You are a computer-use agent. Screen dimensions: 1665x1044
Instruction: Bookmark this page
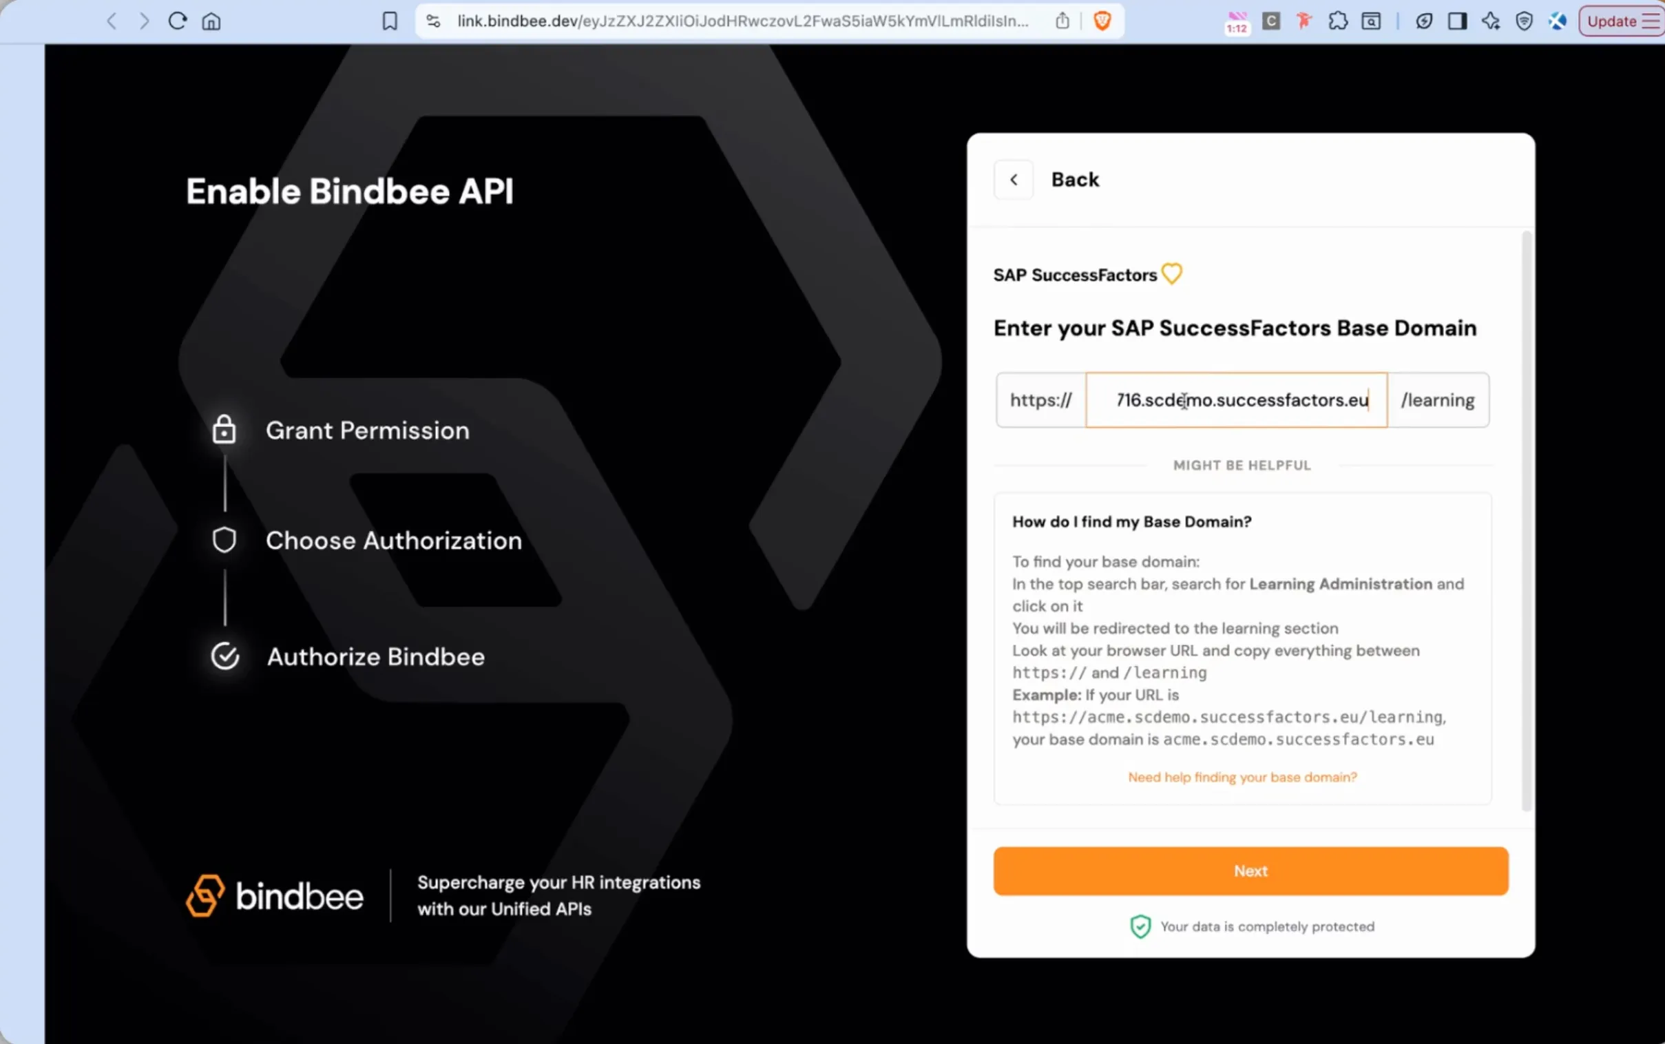390,21
